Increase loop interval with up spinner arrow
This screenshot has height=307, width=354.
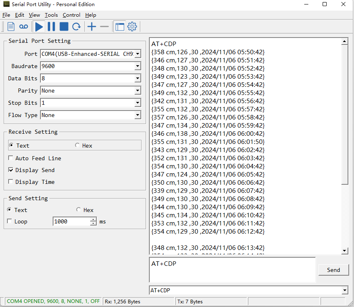[x=93, y=219]
